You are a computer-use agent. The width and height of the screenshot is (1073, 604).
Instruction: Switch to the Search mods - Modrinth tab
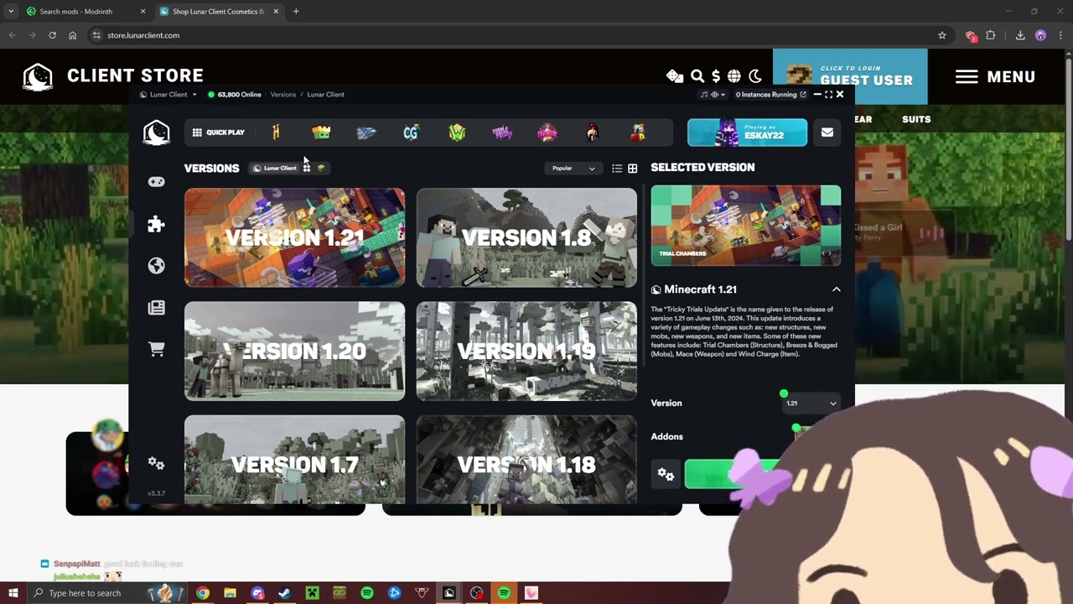84,12
